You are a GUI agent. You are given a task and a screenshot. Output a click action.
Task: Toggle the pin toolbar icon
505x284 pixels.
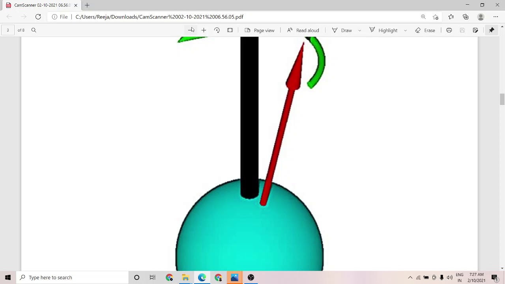[492, 30]
